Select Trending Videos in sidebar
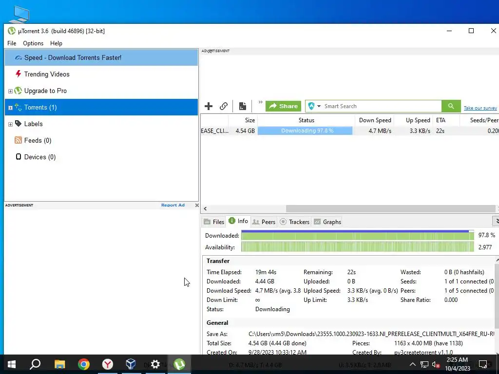 101,74
